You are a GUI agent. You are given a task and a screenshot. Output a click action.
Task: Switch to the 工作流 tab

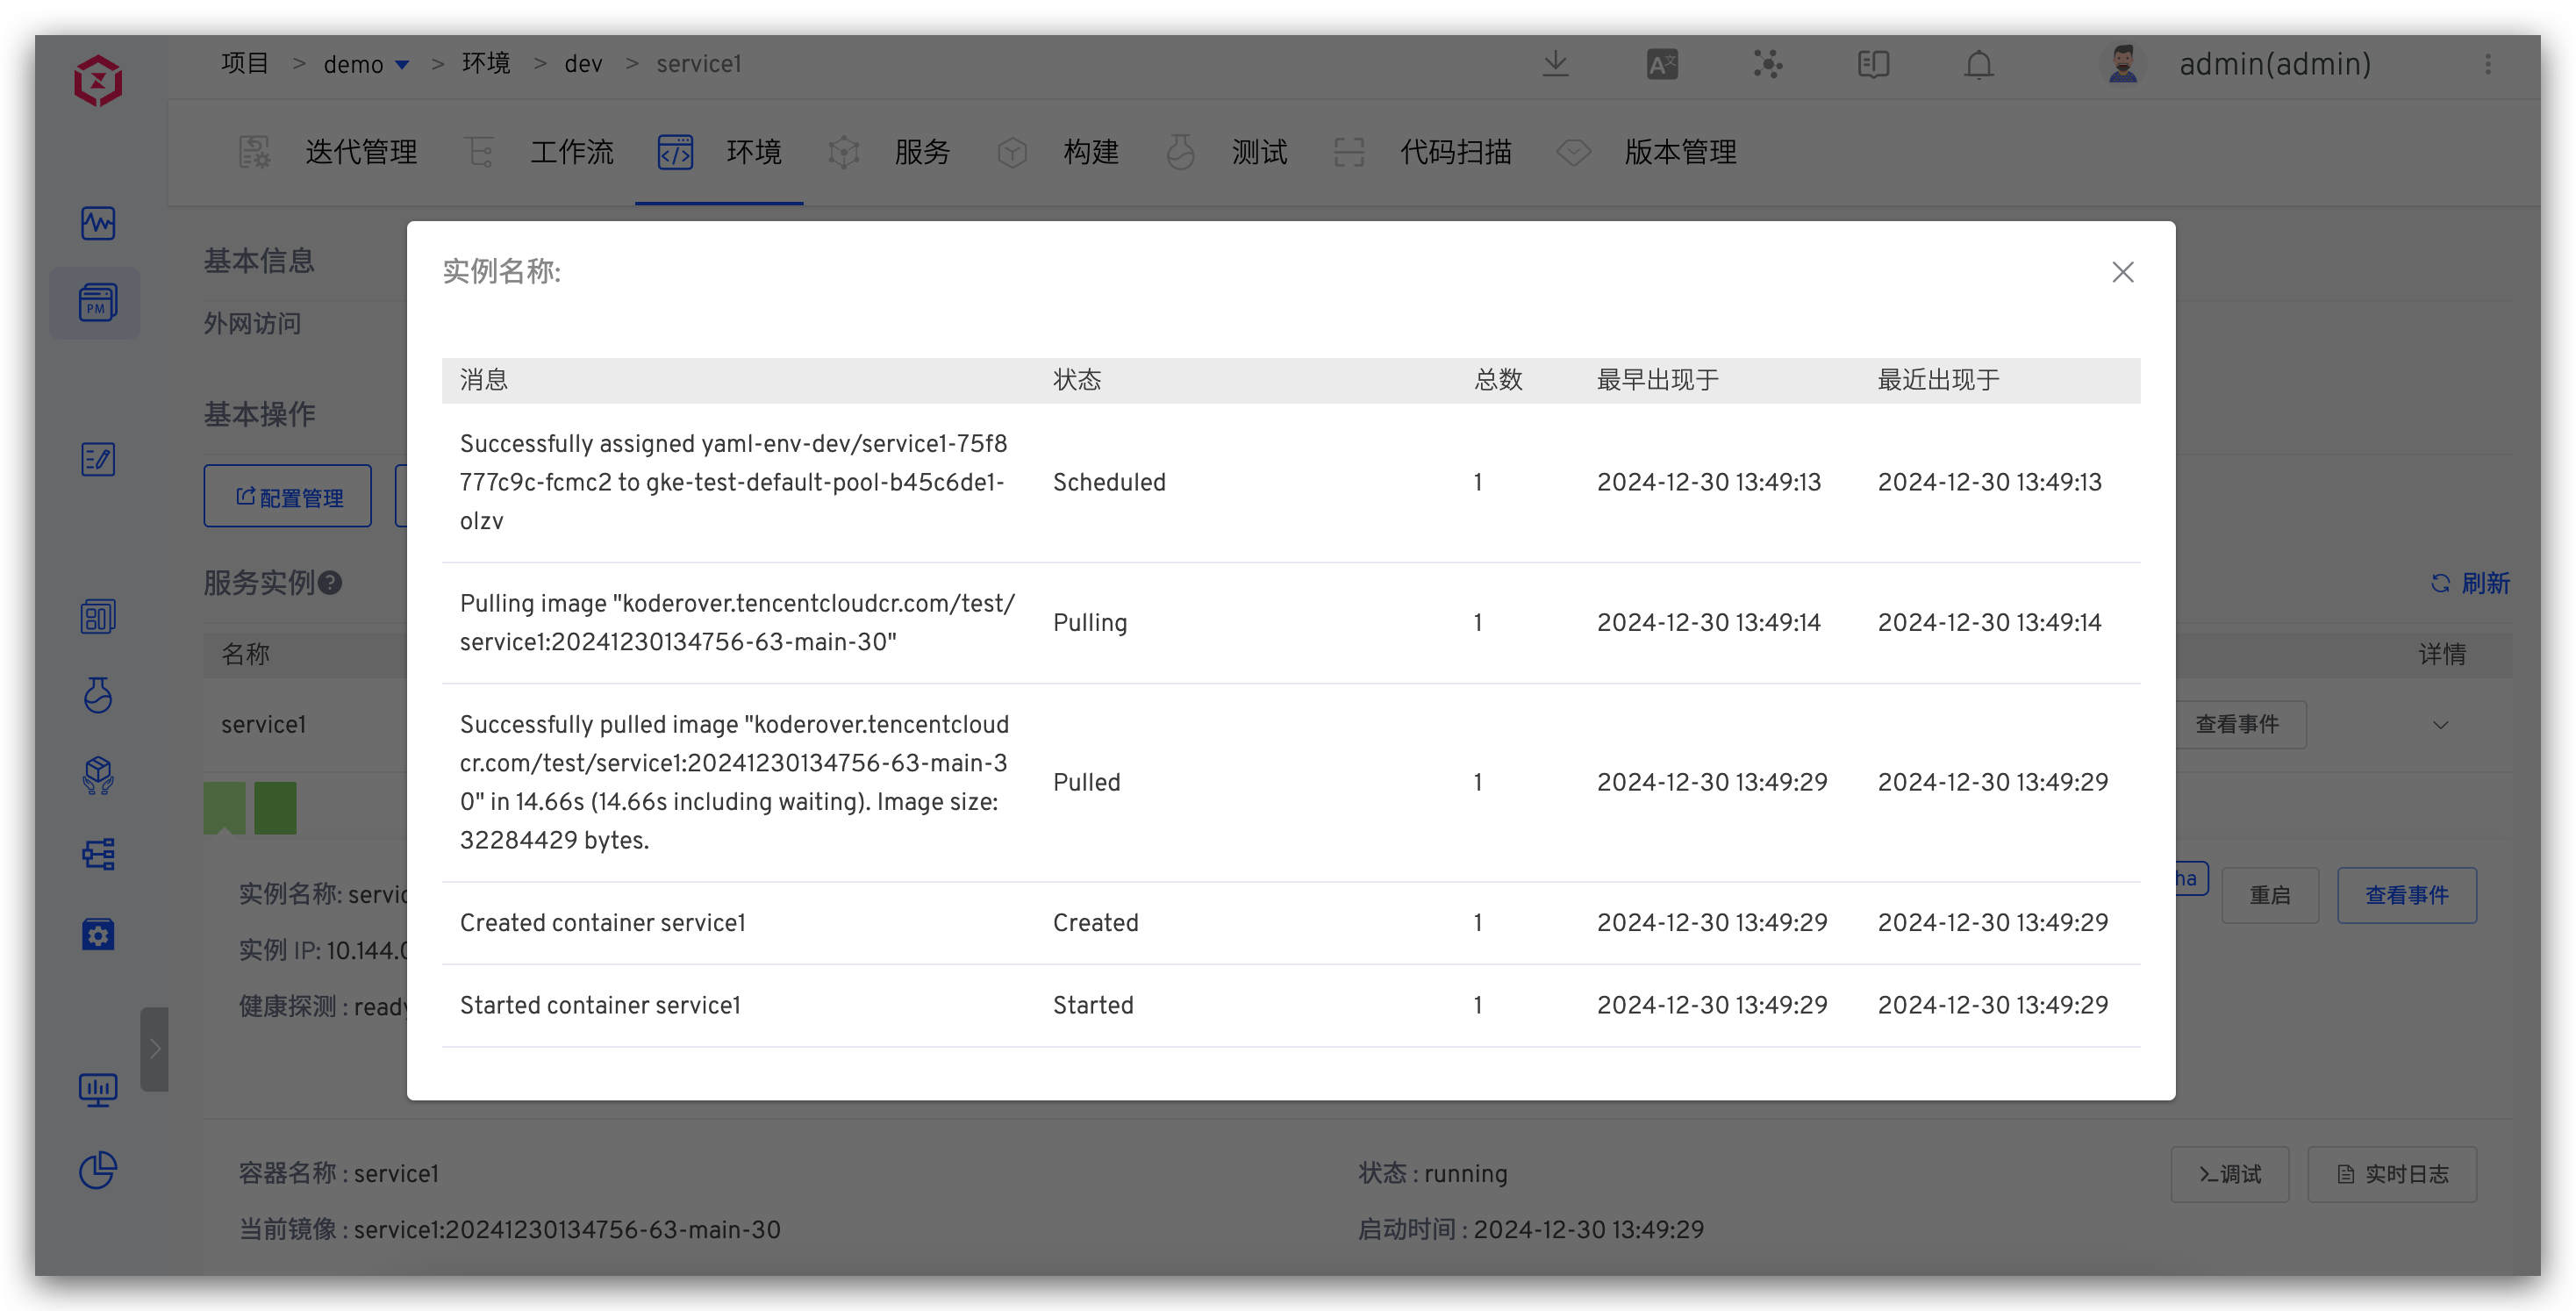click(x=571, y=152)
